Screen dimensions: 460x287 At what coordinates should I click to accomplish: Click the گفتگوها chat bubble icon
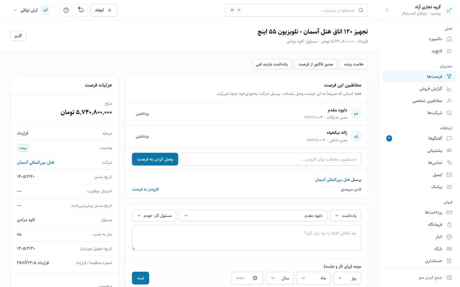pyautogui.click(x=449, y=138)
